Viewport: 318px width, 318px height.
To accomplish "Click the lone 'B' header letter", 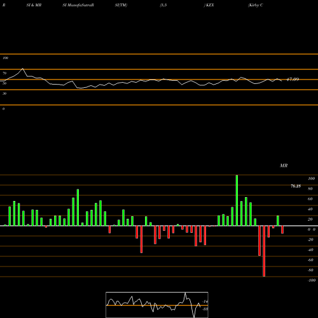I will point(4,5).
